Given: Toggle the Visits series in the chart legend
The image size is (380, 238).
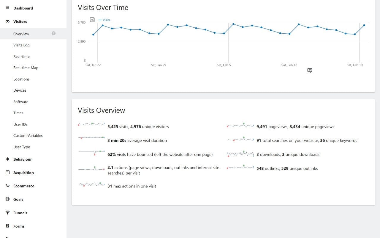Looking at the screenshot, I should [104, 20].
